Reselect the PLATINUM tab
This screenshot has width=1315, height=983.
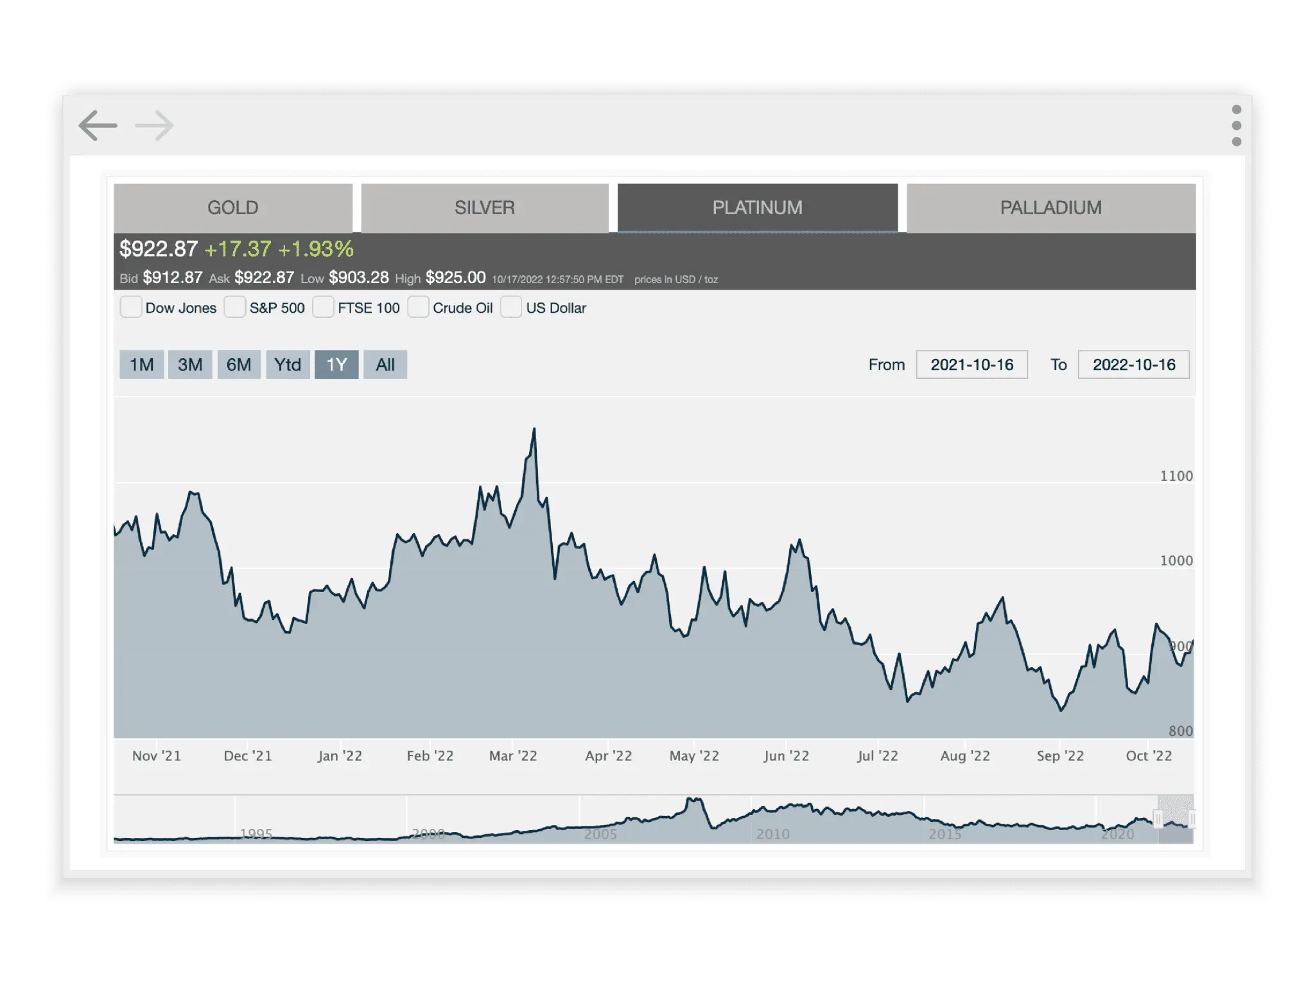tap(758, 207)
